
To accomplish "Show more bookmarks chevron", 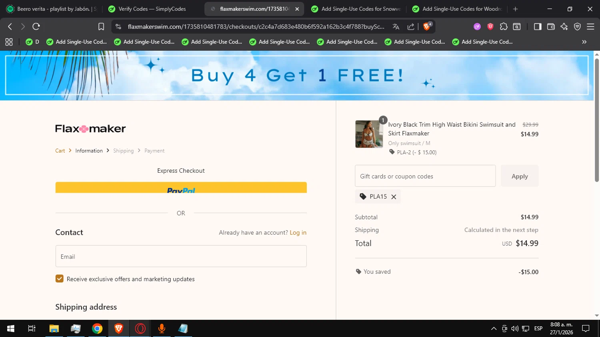I will coord(584,42).
